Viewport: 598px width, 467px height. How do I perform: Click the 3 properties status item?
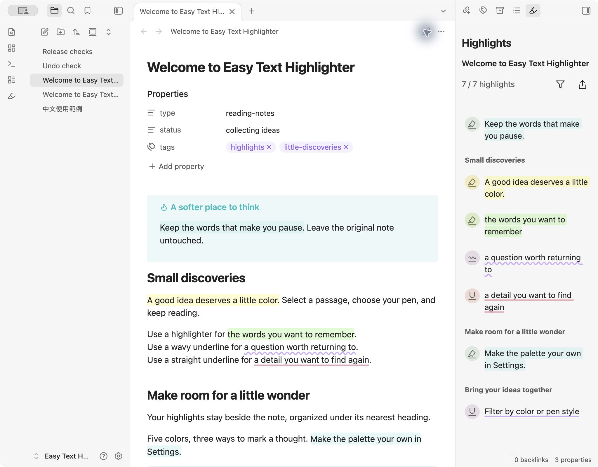(x=573, y=460)
